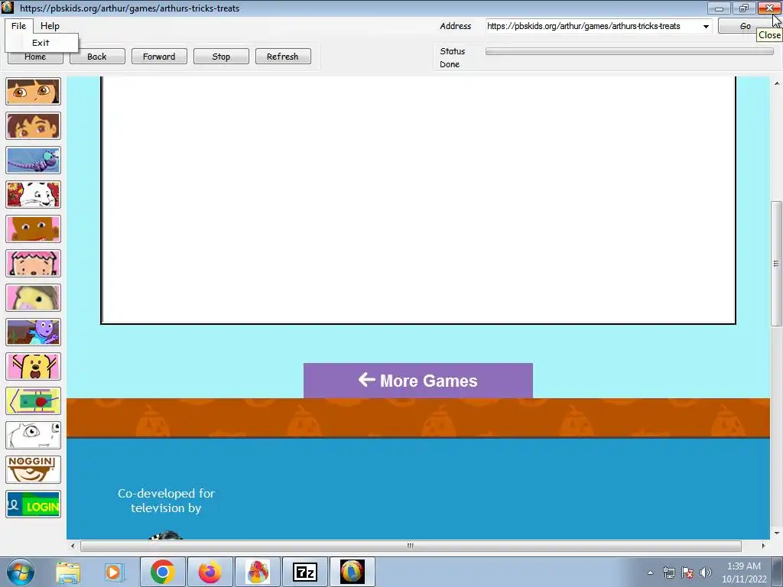Click the volume speaker tray icon
Screen dimensions: 783x587
click(706, 572)
